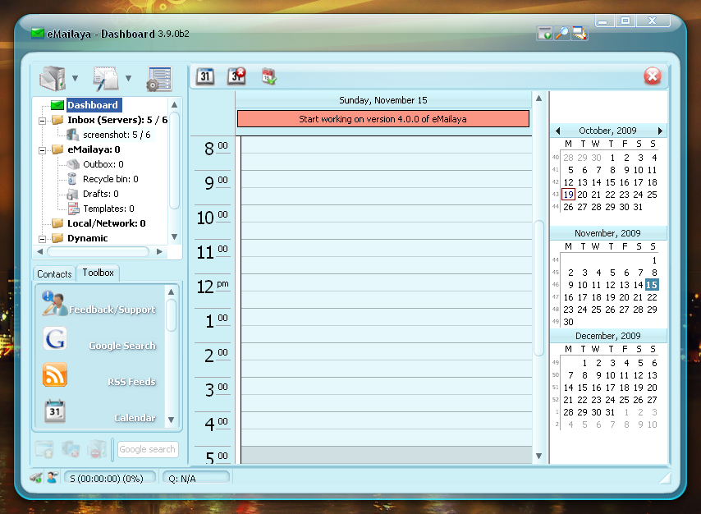Click the December, 2009 month title
Viewport: 701px width, 514px height.
(x=608, y=336)
